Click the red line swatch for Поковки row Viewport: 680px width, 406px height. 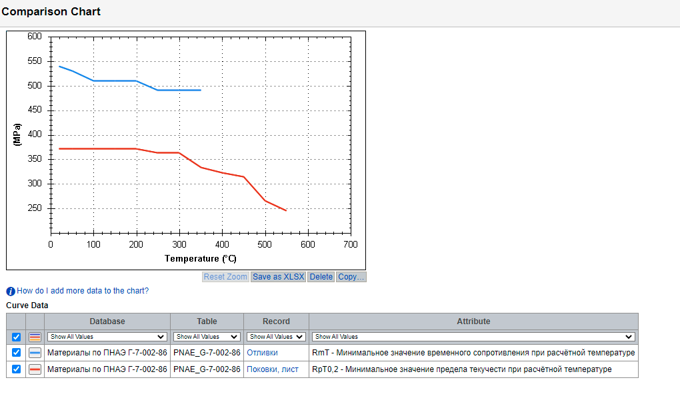[35, 369]
